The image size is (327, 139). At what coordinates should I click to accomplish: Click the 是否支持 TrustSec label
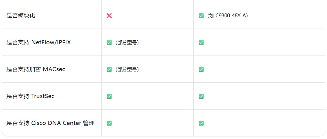pos(30,96)
